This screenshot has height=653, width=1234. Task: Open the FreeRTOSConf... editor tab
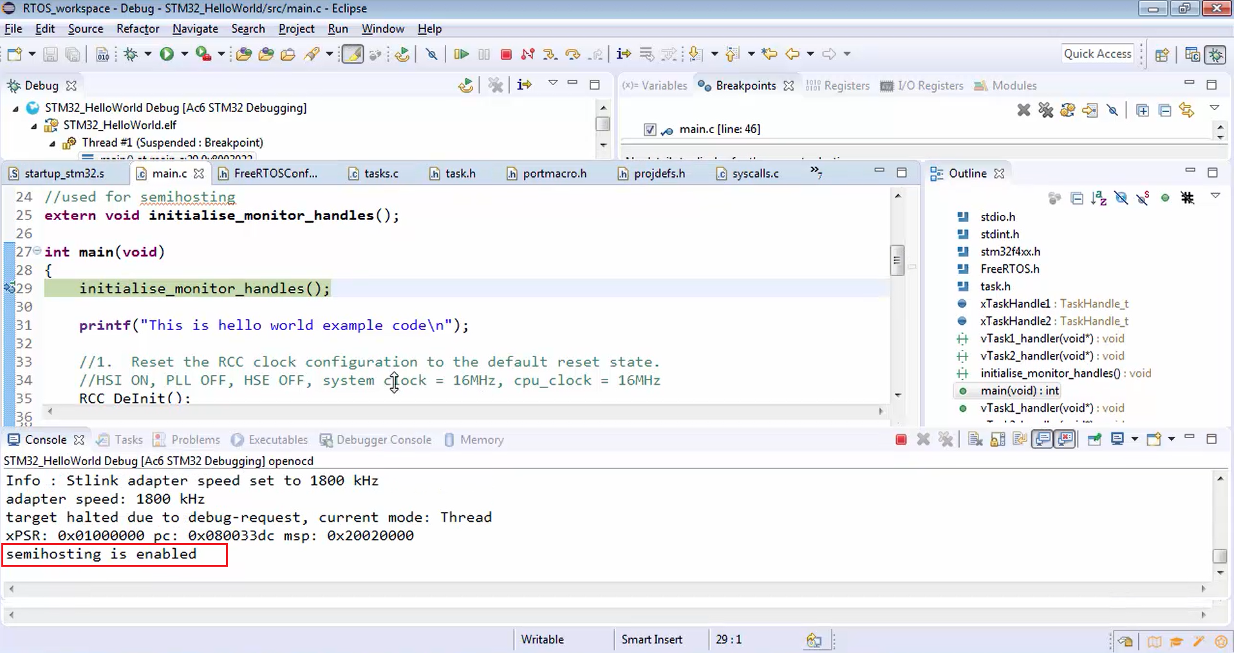pyautogui.click(x=268, y=174)
